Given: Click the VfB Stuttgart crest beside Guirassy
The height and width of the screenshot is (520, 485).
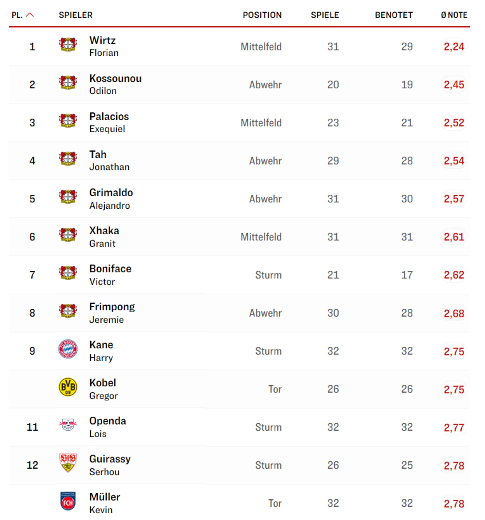Looking at the screenshot, I should [68, 463].
